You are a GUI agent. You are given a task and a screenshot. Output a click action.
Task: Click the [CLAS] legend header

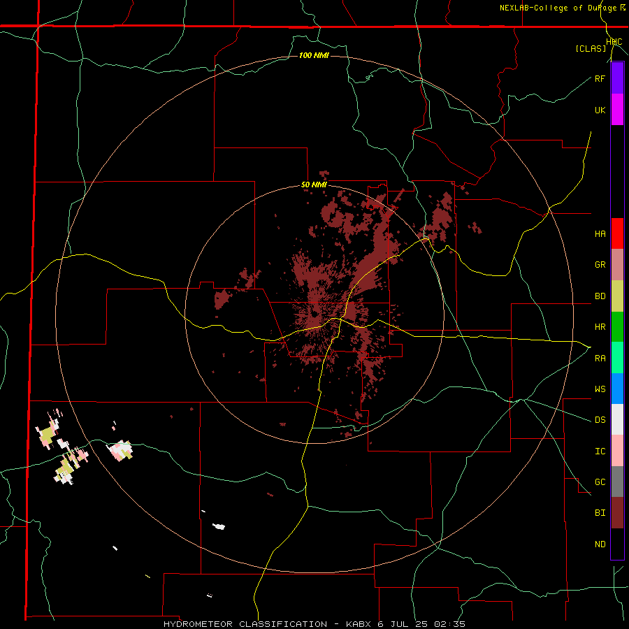(x=591, y=48)
